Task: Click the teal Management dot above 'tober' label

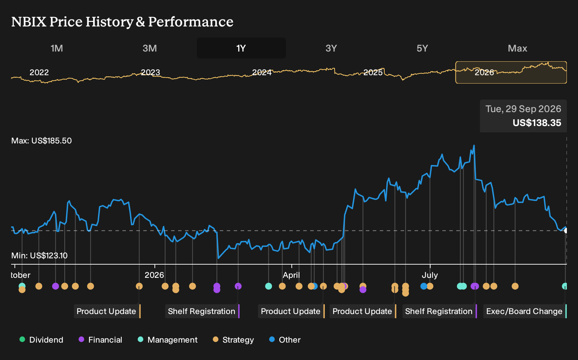Action: (x=22, y=286)
